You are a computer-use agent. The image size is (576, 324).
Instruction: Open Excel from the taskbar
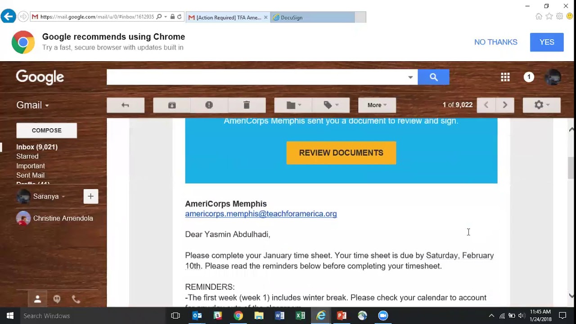301,316
